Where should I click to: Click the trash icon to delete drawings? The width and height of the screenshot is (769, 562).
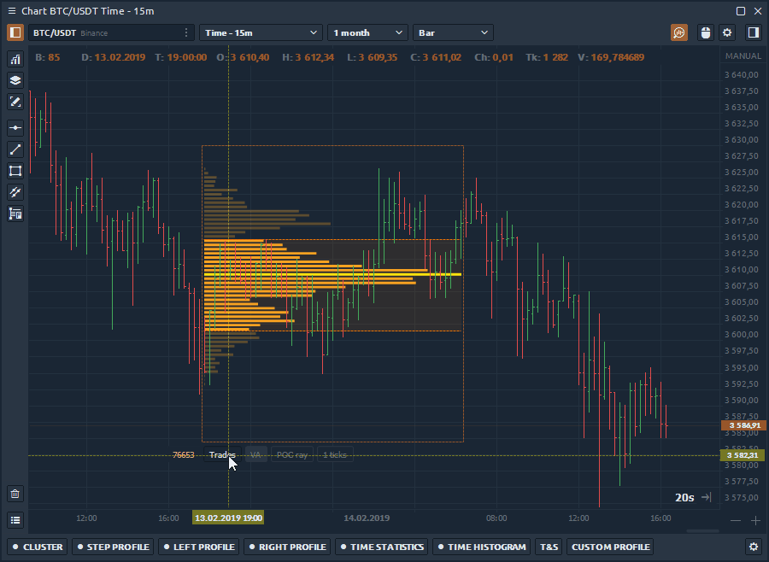(15, 494)
